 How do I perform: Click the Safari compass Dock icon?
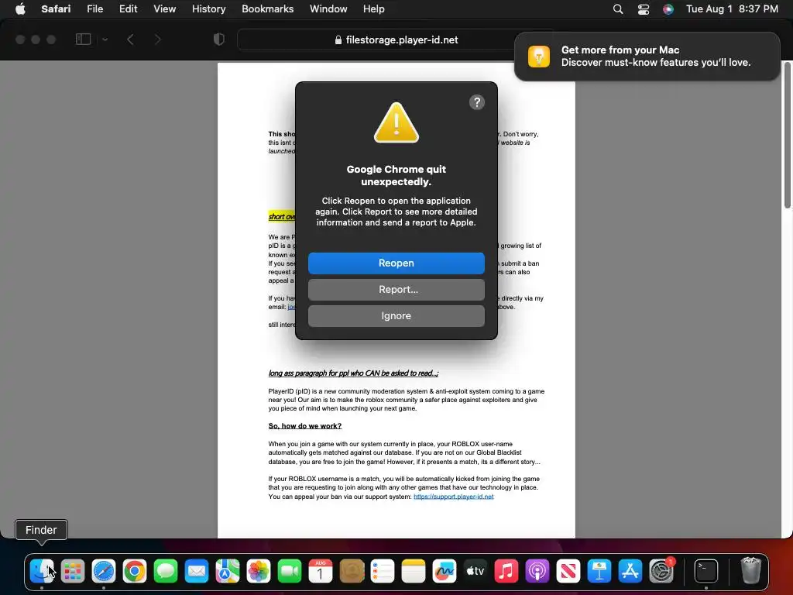[104, 571]
